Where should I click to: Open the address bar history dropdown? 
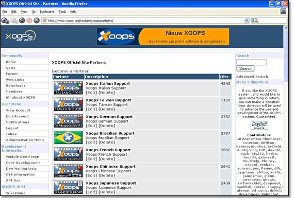[x=247, y=21]
